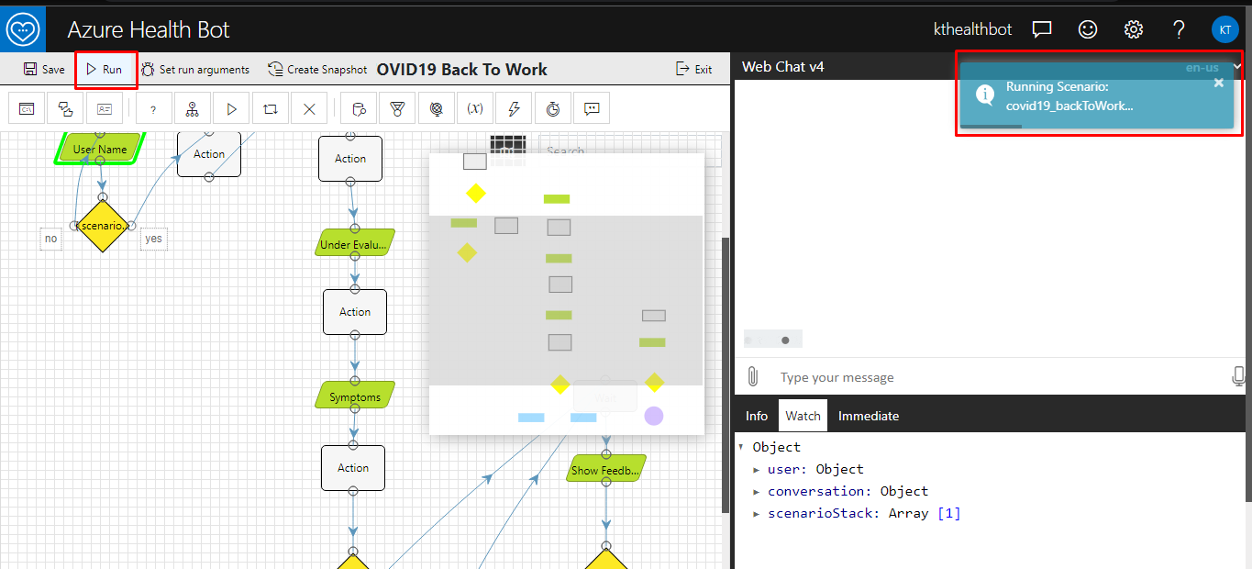The image size is (1252, 569).
Task: Switch to the Info tab
Action: pos(756,416)
